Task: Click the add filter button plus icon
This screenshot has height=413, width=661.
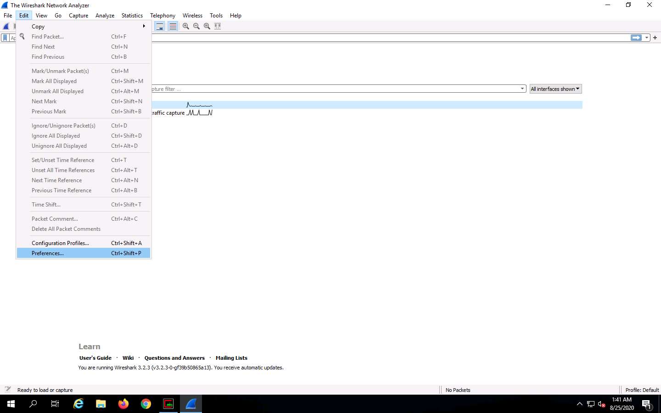Action: [655, 38]
